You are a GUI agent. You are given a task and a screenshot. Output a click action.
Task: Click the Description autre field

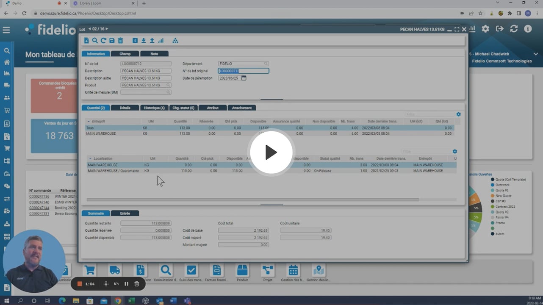coord(146,78)
